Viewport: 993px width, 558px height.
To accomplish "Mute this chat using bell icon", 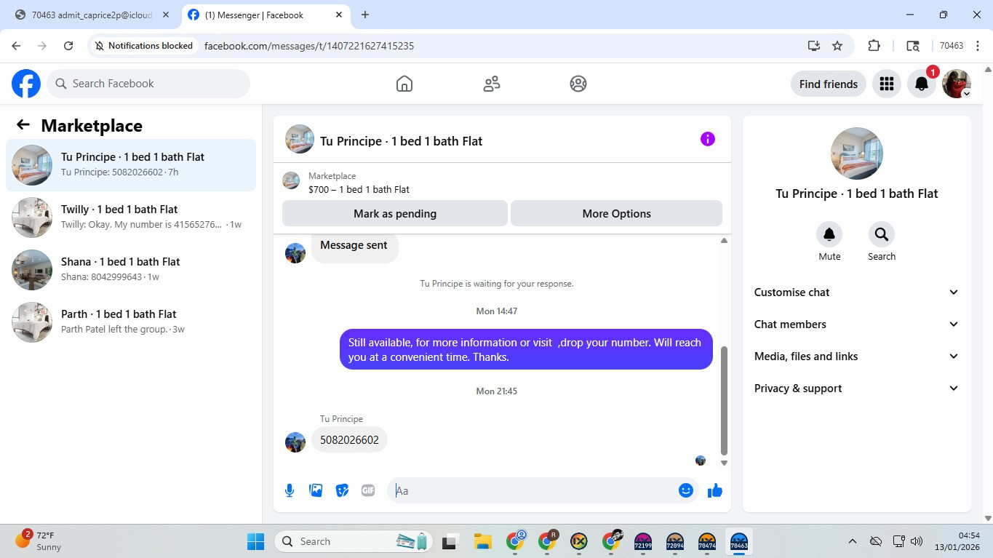I will [x=829, y=234].
